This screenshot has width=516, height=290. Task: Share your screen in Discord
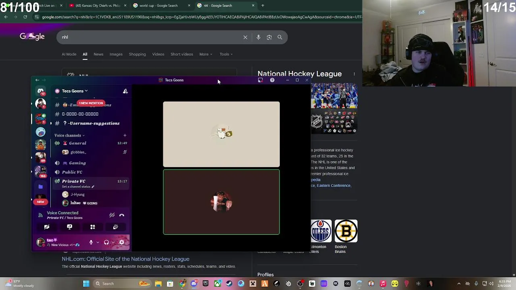coord(70,227)
